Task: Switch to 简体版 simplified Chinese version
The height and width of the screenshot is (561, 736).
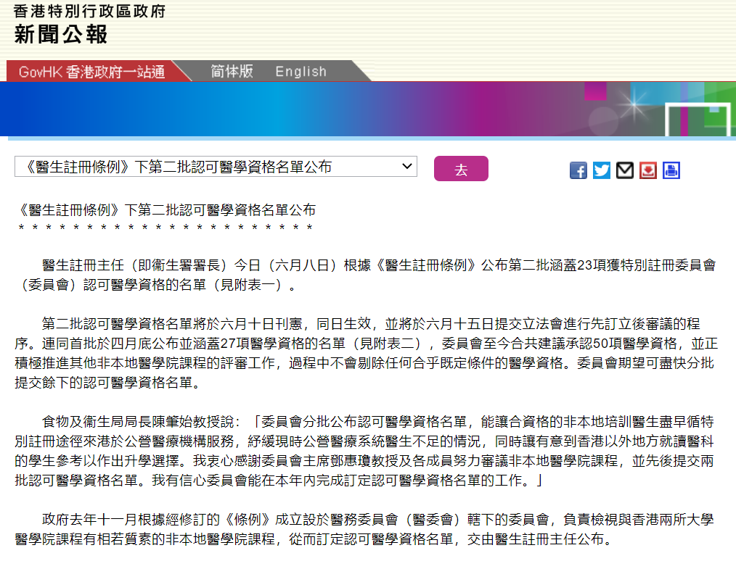Action: (232, 71)
